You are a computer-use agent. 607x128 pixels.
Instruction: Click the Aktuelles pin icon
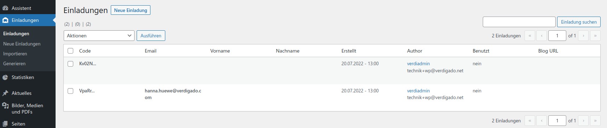tap(5, 93)
